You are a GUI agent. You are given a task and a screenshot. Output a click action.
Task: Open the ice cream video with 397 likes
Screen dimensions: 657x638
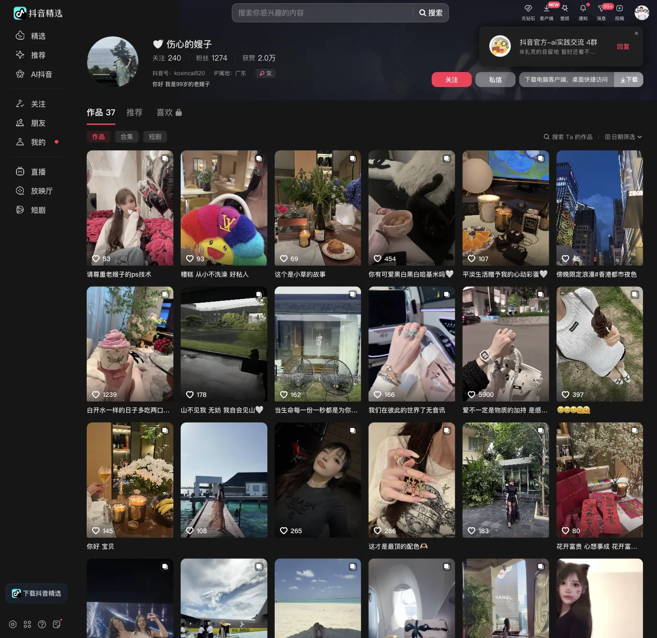coord(600,344)
